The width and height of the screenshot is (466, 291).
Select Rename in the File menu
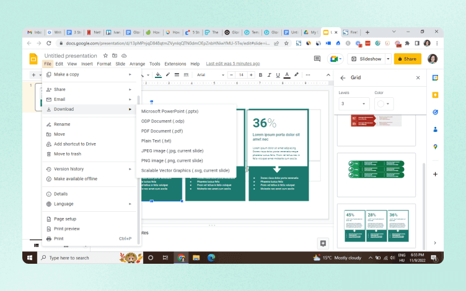[x=89, y=124]
